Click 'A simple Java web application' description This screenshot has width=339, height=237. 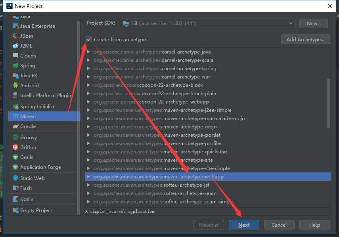120,212
